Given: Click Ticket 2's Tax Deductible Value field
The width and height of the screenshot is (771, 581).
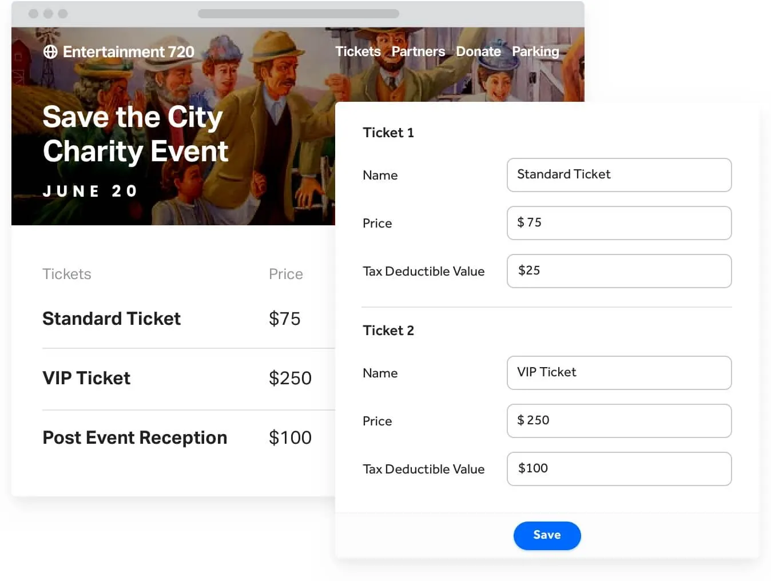Looking at the screenshot, I should pos(619,469).
